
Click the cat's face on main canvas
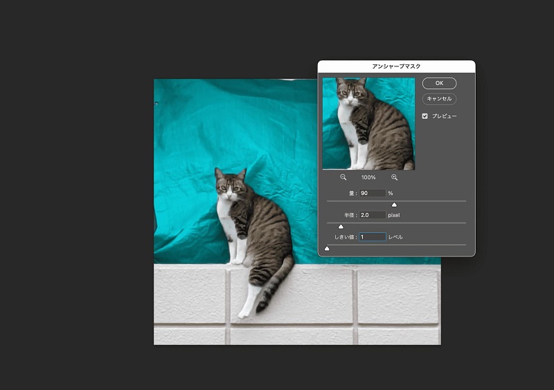(x=230, y=186)
